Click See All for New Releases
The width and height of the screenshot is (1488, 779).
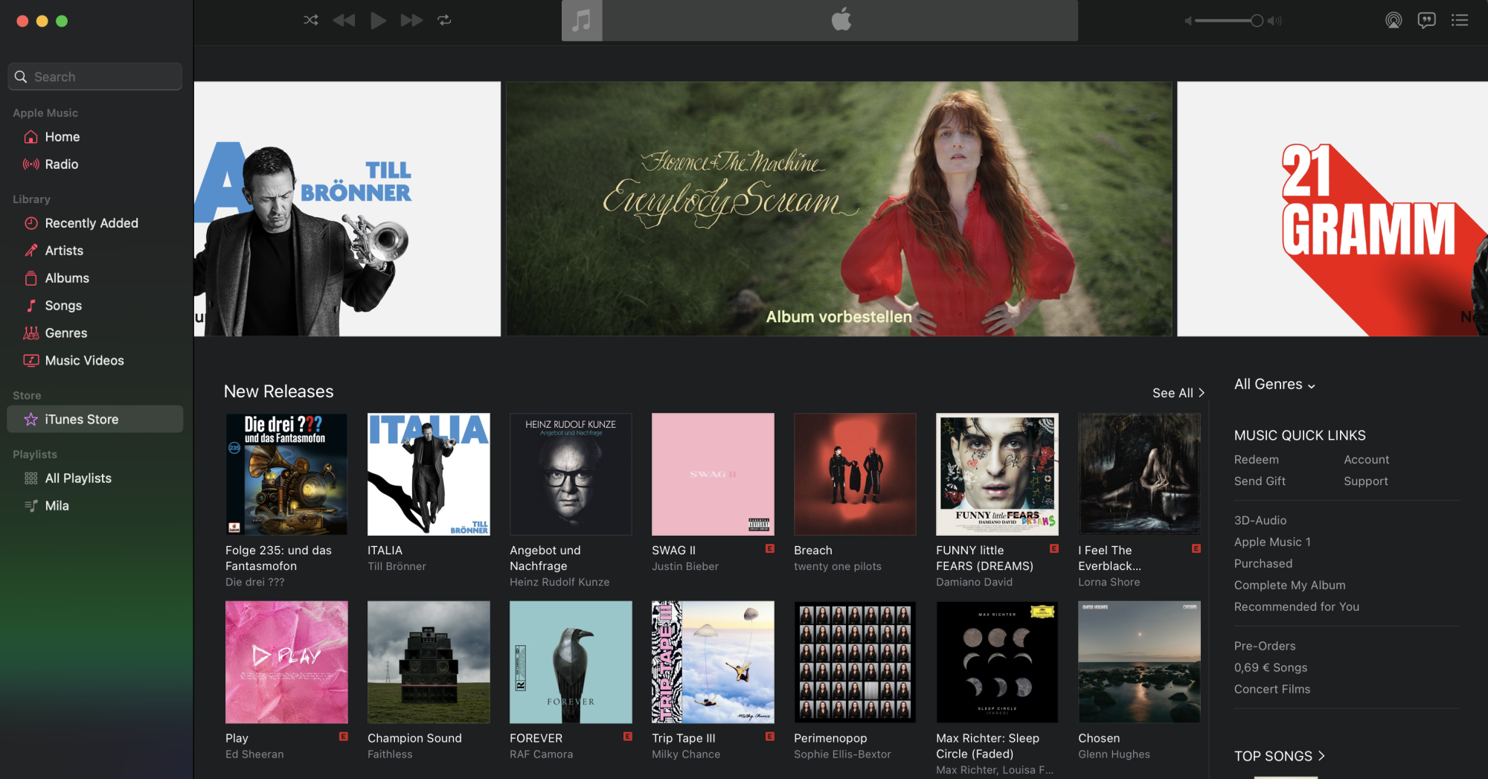pyautogui.click(x=1178, y=393)
